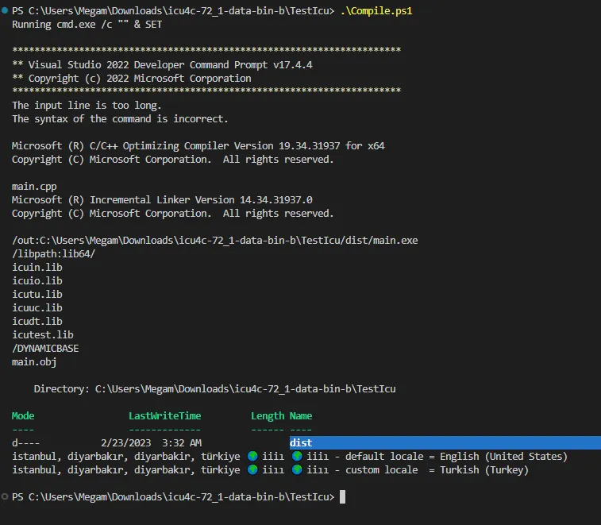The height and width of the screenshot is (525, 601).
Task: Click the icutu.lib entry
Action: [x=37, y=294]
